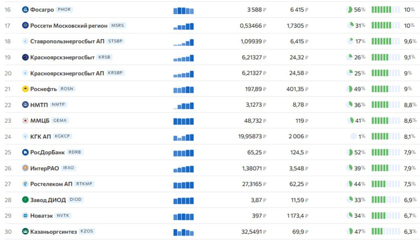Click the Красноярскэнергосбыт АП KRSBP logo icon
This screenshot has width=420, height=241.
click(x=25, y=73)
